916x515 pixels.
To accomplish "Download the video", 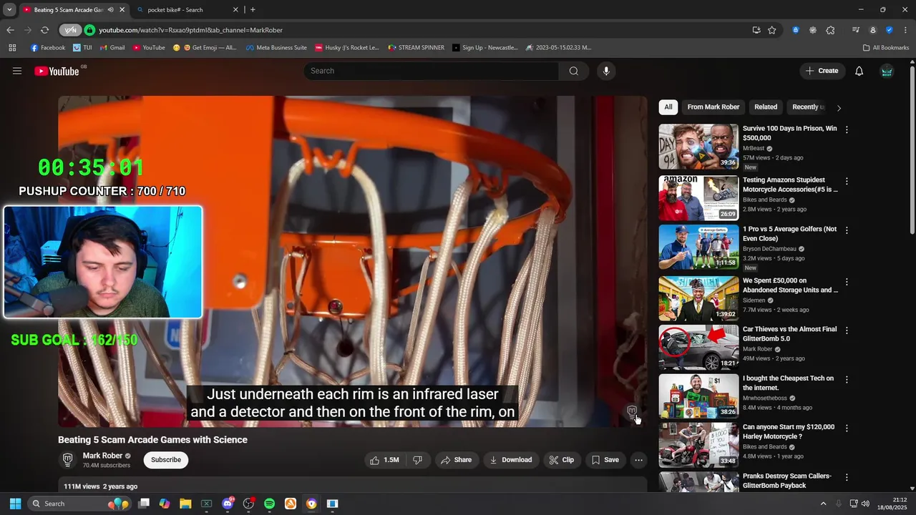I will click(x=510, y=460).
